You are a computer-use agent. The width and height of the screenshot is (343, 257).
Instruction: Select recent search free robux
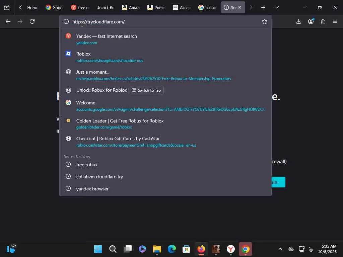(165, 165)
